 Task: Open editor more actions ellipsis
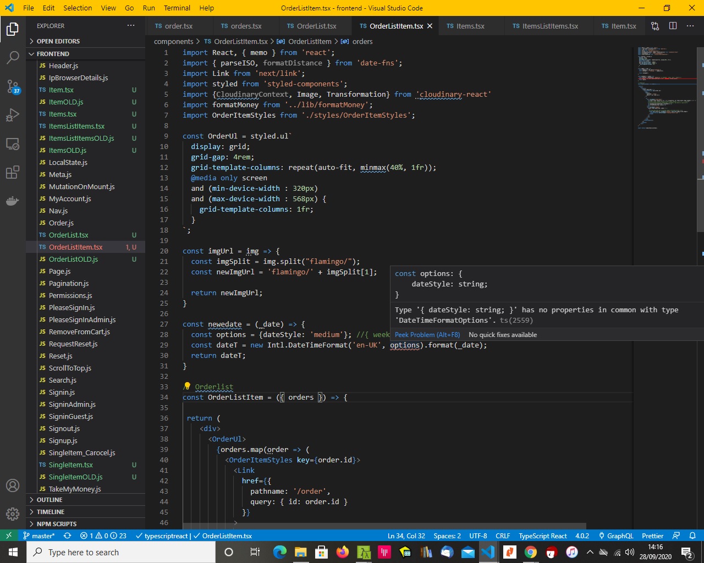click(x=690, y=26)
